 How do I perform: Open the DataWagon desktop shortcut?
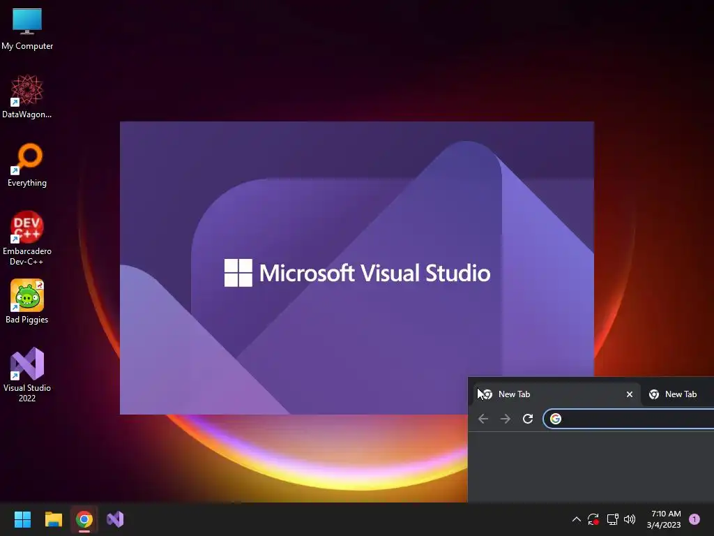point(27,96)
